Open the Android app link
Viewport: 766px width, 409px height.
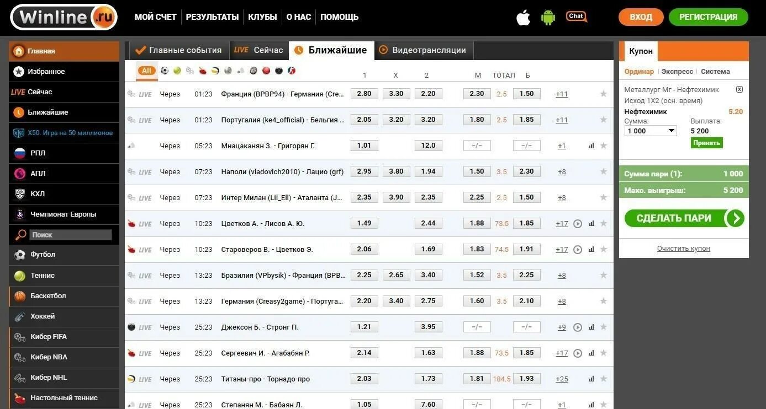(548, 17)
